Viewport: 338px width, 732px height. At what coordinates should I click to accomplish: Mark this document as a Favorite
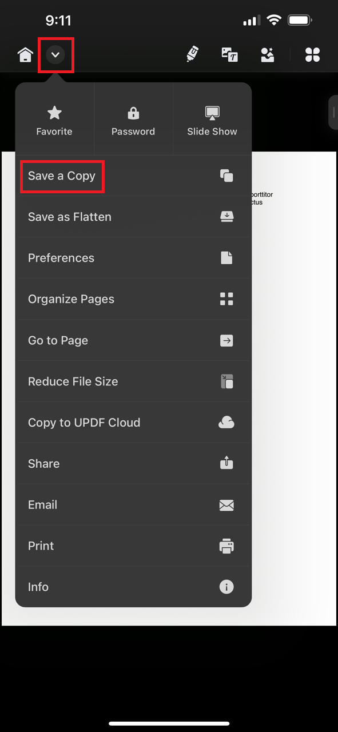[x=54, y=118]
